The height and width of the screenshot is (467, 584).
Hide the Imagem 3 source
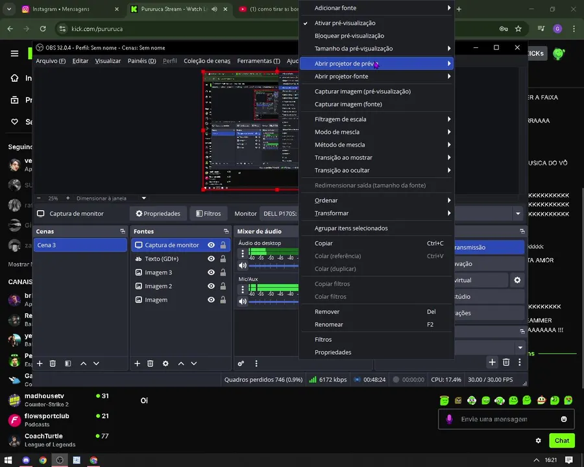coord(211,272)
